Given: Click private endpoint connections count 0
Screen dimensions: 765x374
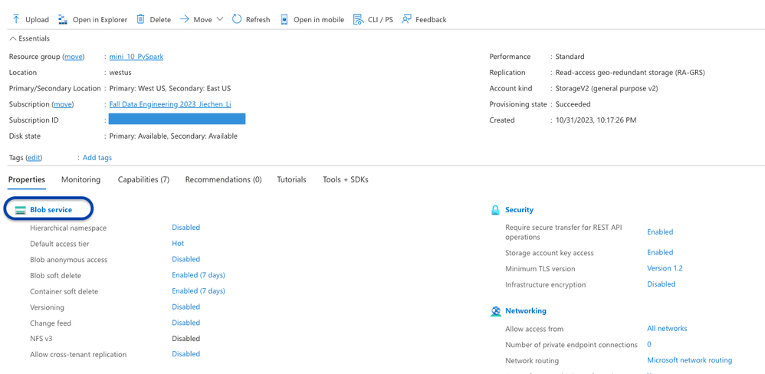Looking at the screenshot, I should (x=649, y=345).
